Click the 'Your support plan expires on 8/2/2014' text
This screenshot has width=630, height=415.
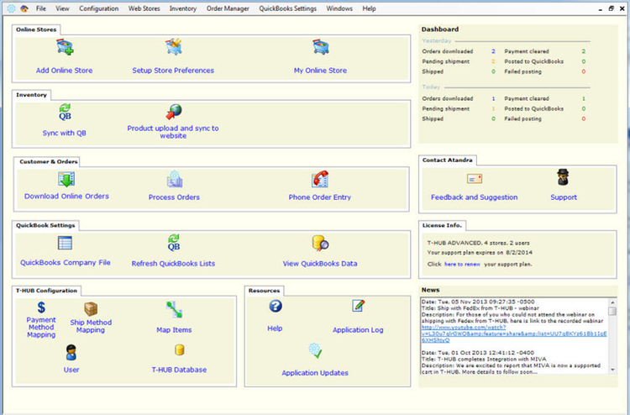pyautogui.click(x=480, y=253)
